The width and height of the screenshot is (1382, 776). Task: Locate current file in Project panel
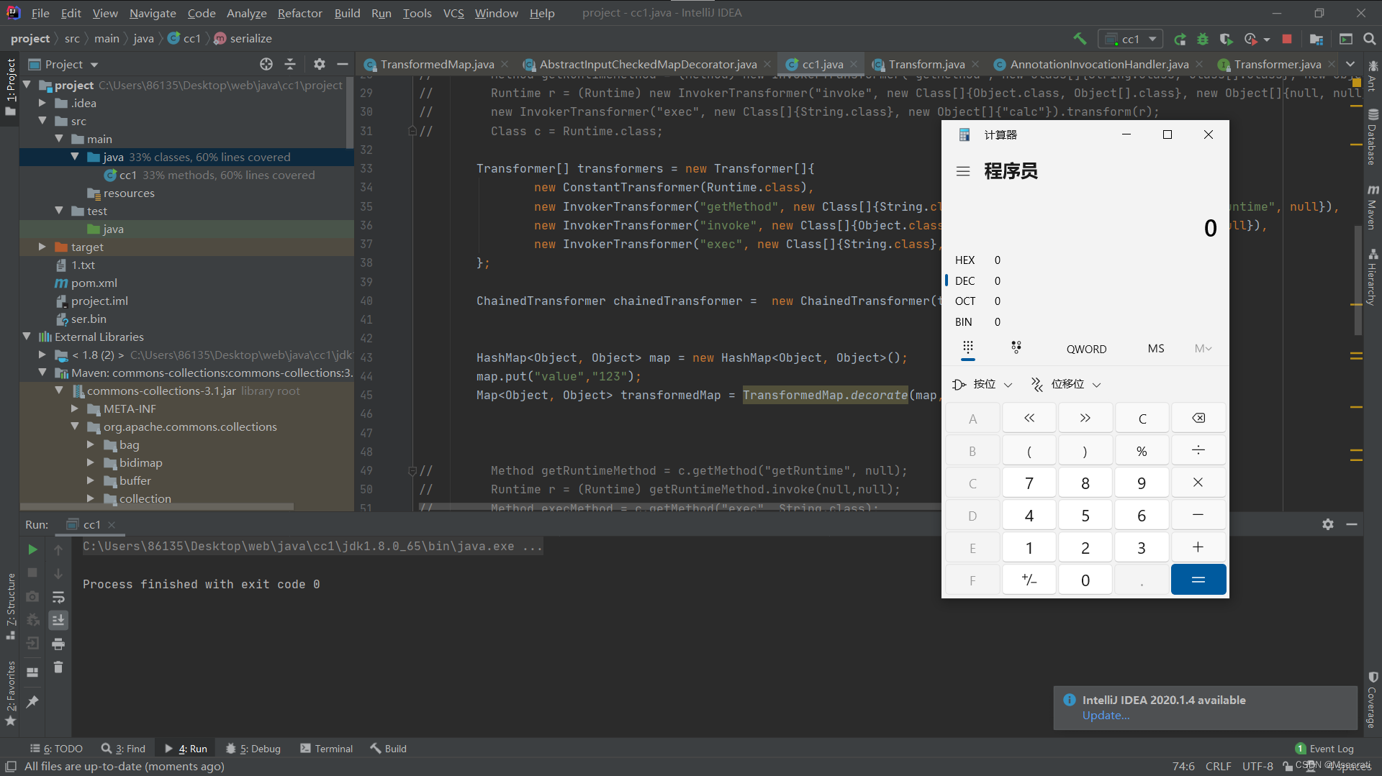pos(266,64)
